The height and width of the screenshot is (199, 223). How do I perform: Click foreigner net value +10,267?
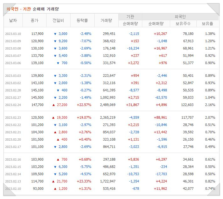pyautogui.click(x=160, y=34)
